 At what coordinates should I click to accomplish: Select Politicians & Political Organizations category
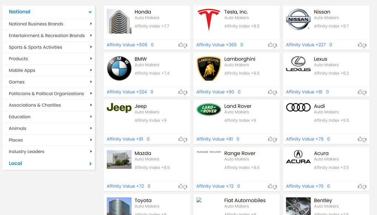(x=46, y=94)
